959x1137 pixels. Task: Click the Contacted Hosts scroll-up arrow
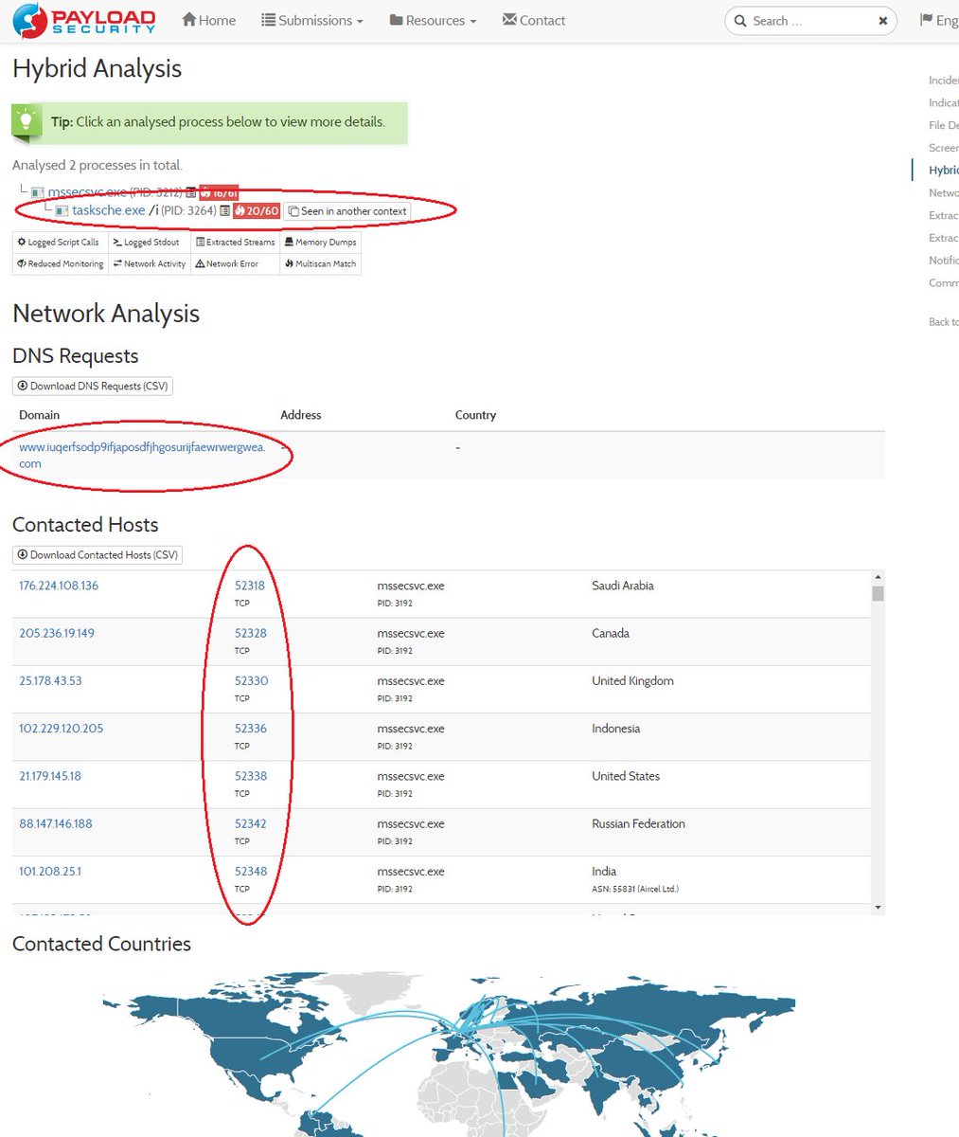878,577
